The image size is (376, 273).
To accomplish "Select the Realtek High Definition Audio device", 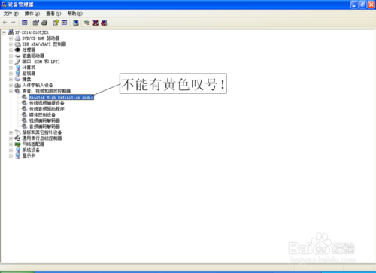I will click(61, 97).
